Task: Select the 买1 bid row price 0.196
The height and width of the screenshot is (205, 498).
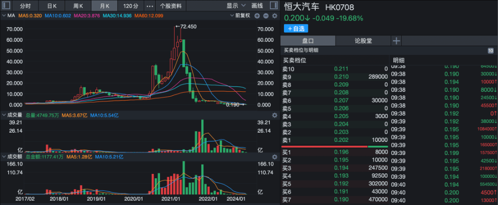Action: click(x=341, y=152)
